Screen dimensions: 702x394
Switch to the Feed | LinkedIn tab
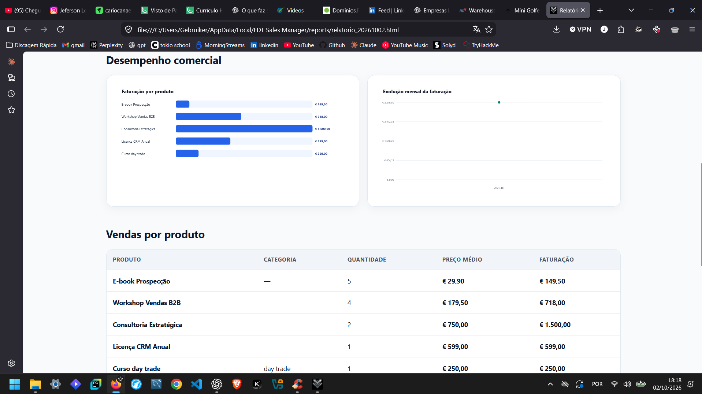[x=386, y=10]
